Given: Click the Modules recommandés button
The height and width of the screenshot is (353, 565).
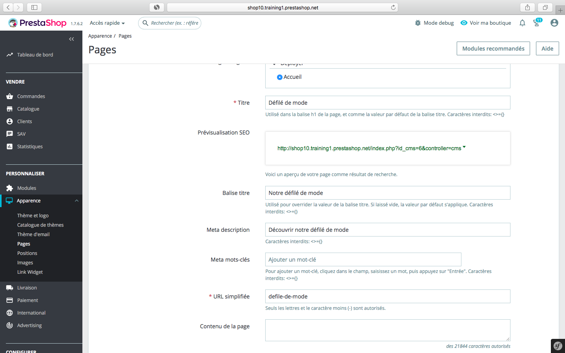Looking at the screenshot, I should [493, 49].
